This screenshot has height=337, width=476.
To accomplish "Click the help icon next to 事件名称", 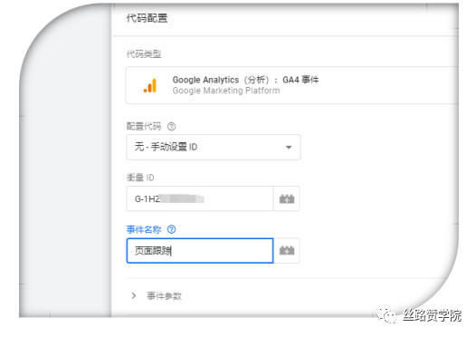I will [172, 229].
